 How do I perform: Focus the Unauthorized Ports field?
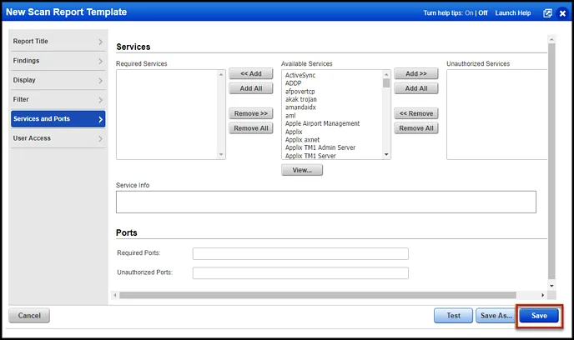tap(300, 273)
